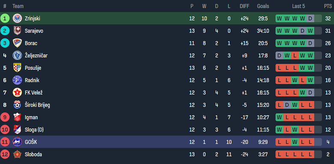Screen dimensions: 334x164
Task: Click GOŠK's green W form result
Action: click(x=295, y=142)
